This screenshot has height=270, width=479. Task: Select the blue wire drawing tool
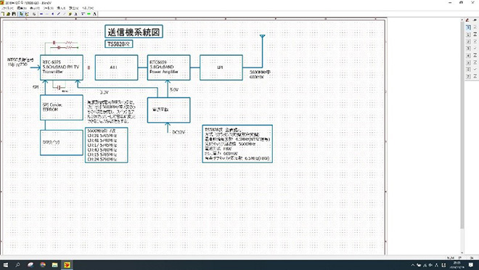coord(41,14)
